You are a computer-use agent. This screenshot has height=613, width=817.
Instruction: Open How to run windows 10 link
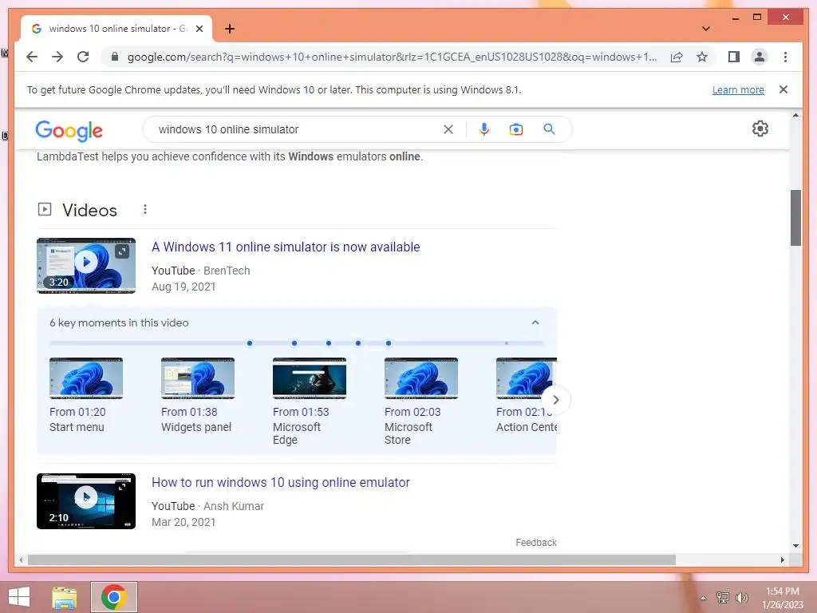coord(280,483)
